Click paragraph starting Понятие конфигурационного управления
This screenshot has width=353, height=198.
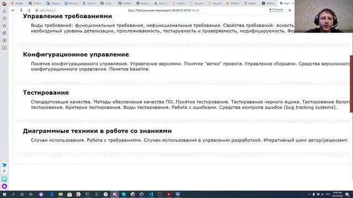coord(190,67)
